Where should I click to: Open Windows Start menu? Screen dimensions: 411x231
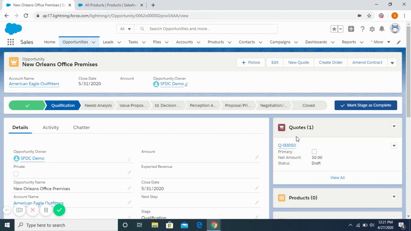pos(7,225)
